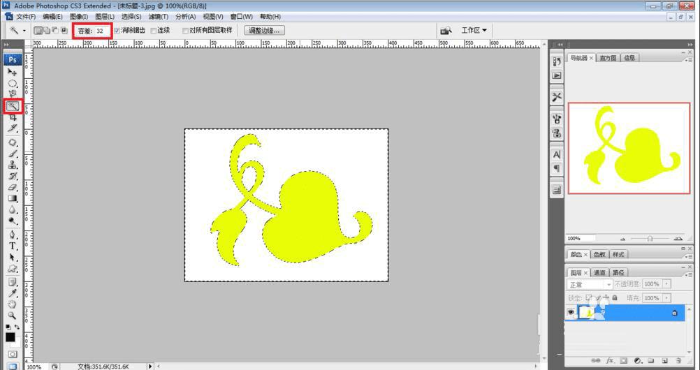Select the Dodge tool

click(12, 221)
